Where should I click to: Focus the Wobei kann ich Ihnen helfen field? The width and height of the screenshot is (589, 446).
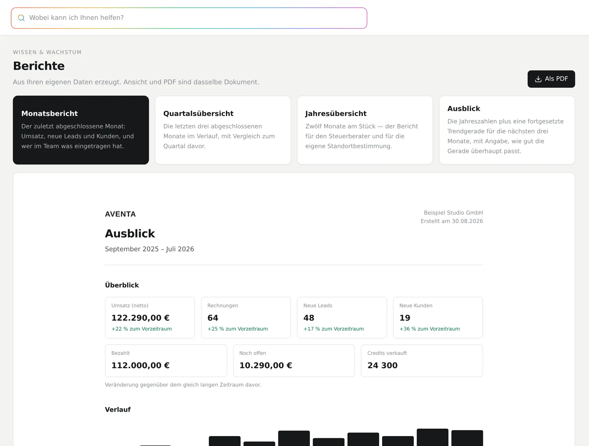point(189,18)
